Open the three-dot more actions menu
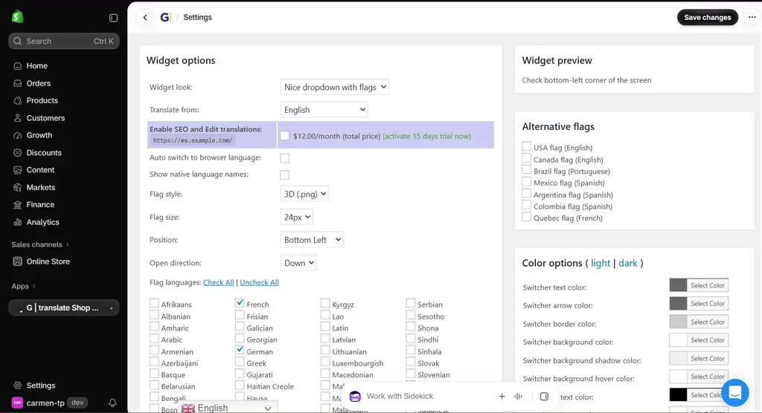This screenshot has height=413, width=762. coord(752,18)
